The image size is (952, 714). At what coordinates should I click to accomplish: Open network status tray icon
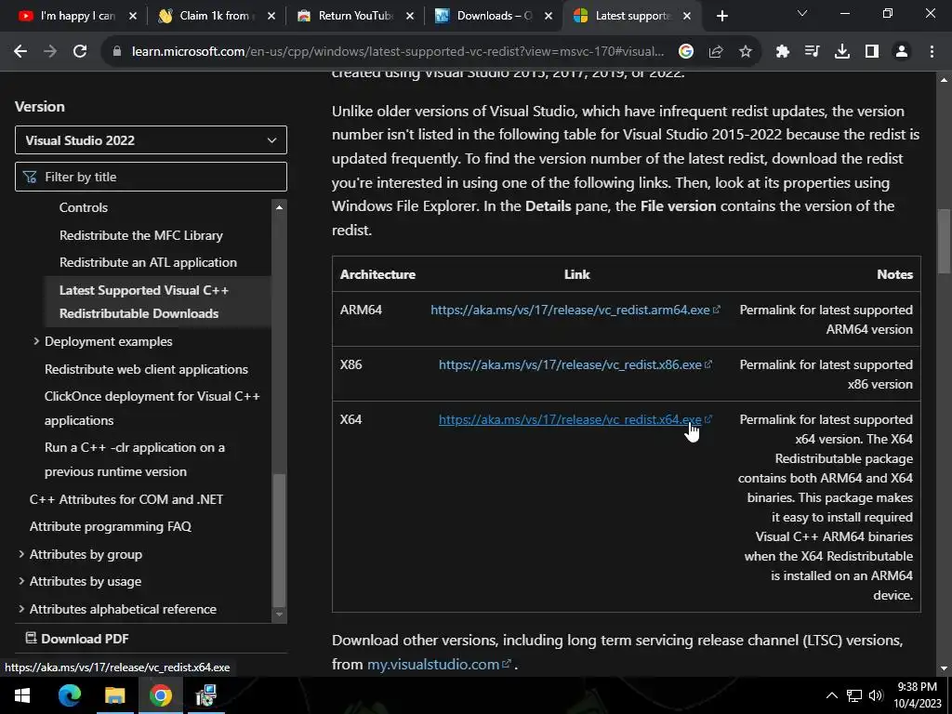(854, 695)
